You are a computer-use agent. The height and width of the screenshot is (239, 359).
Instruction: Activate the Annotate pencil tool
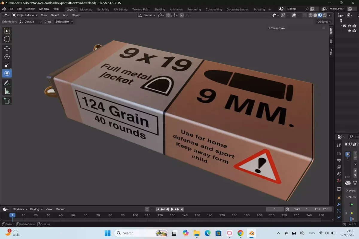coord(7,83)
